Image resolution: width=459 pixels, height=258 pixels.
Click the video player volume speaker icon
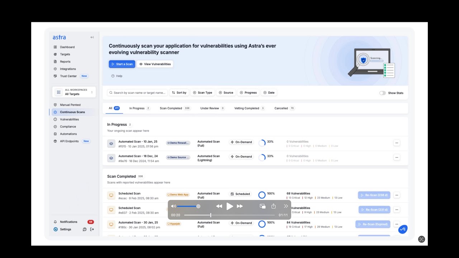174,206
